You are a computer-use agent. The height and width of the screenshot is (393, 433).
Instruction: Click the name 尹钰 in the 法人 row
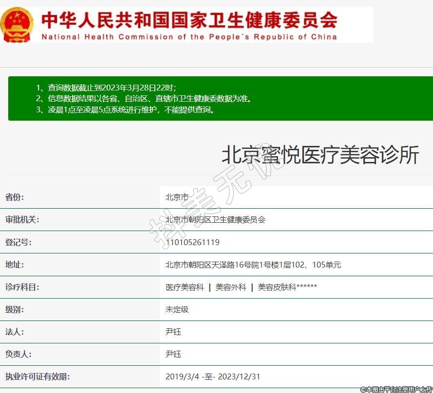(x=173, y=332)
